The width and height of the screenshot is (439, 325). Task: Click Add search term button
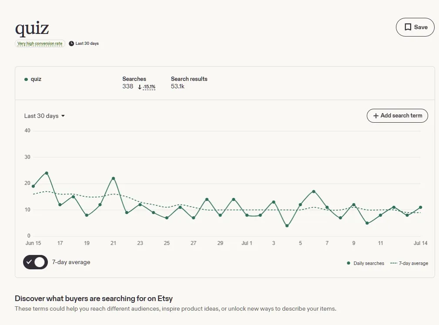point(397,116)
